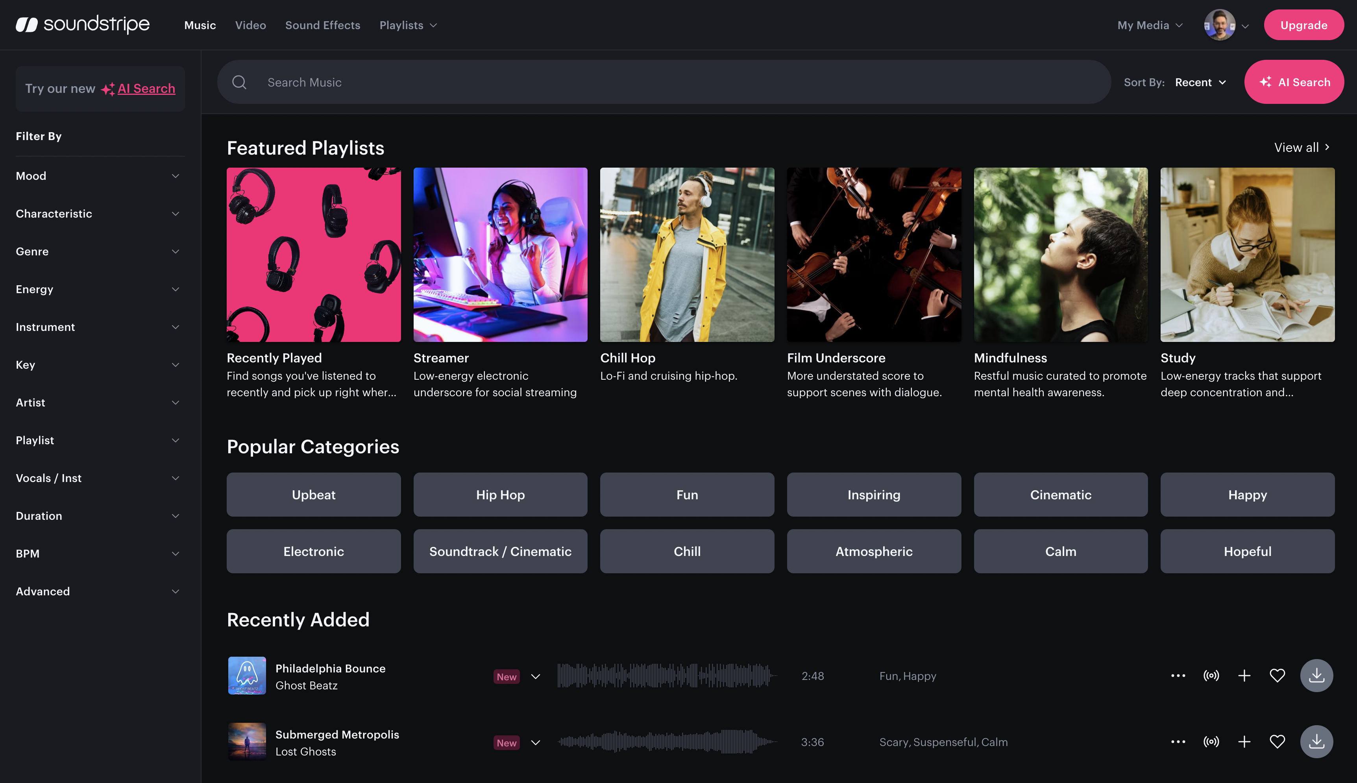This screenshot has height=783, width=1357.
Task: Open more options for Submerged Metropolis
Action: click(1178, 742)
